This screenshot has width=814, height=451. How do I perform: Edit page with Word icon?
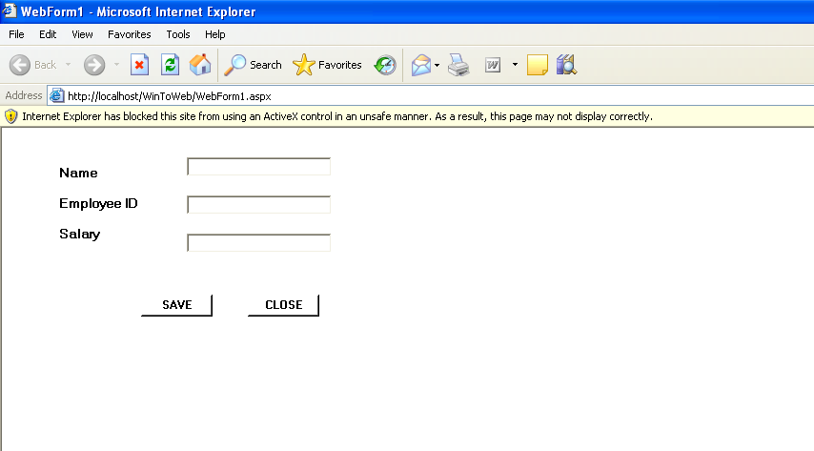point(493,65)
